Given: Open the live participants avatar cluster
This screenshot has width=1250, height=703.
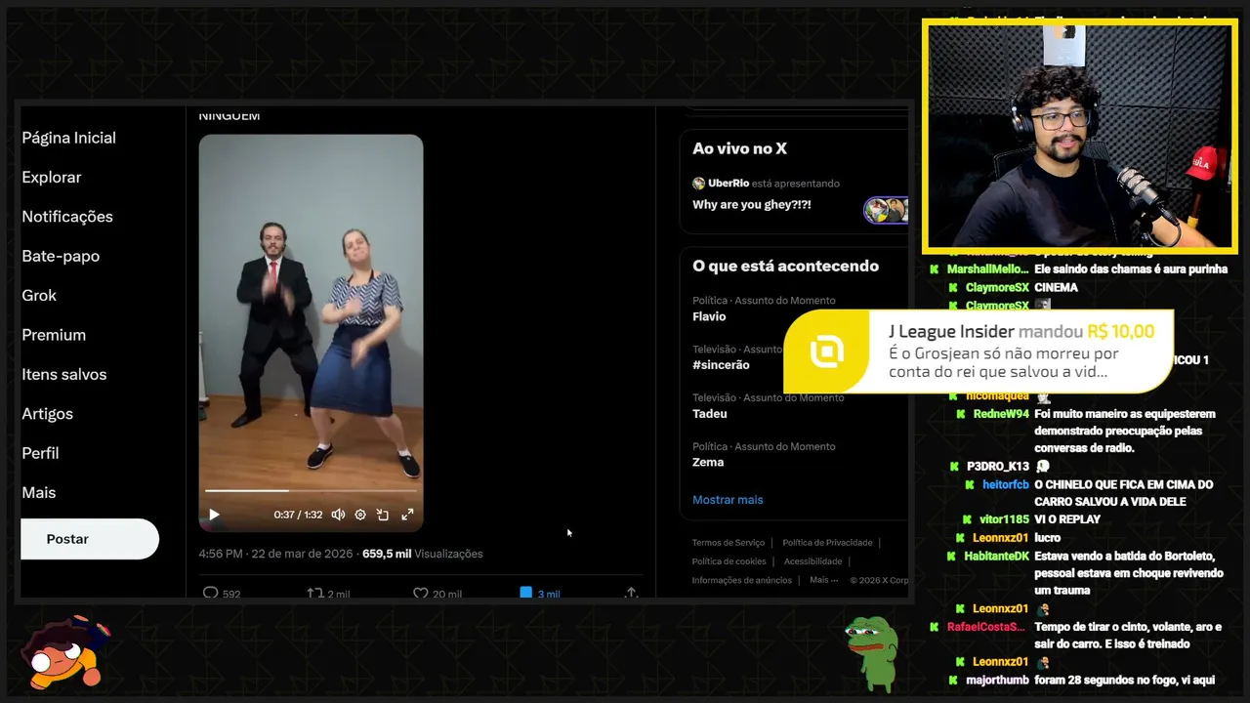Looking at the screenshot, I should [886, 210].
